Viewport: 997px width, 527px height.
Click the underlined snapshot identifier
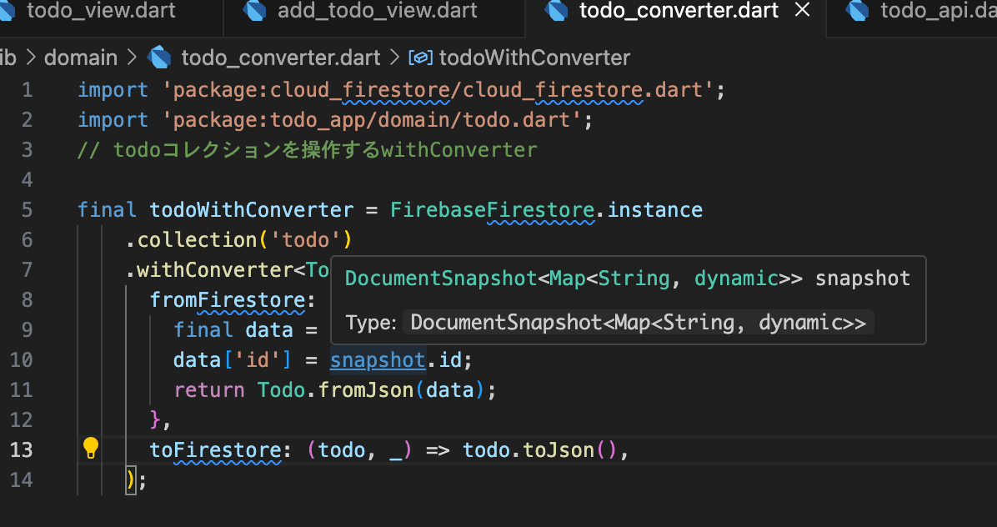378,359
